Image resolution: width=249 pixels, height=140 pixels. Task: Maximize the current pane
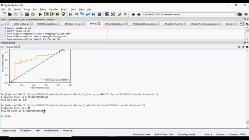tap(107, 14)
